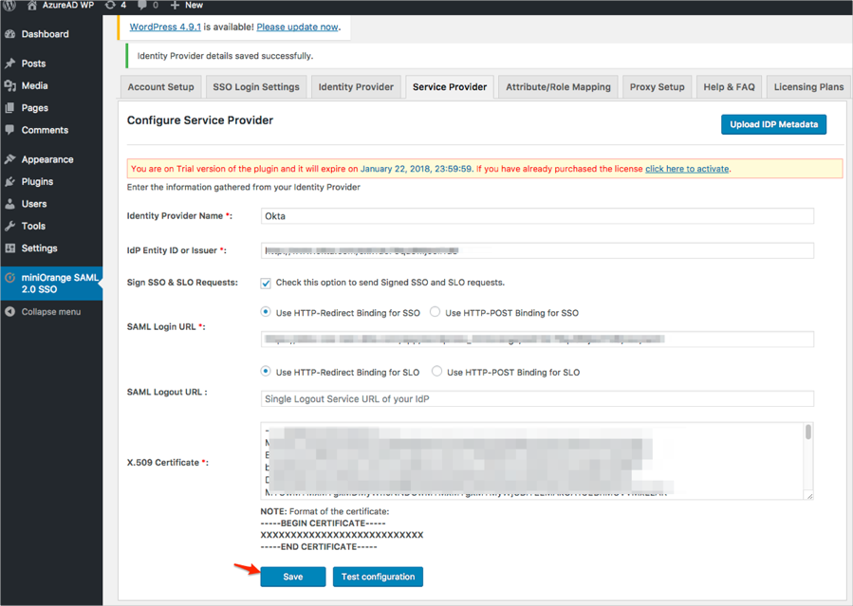853x606 pixels.
Task: Click the WordPress logo icon
Action: (10, 6)
